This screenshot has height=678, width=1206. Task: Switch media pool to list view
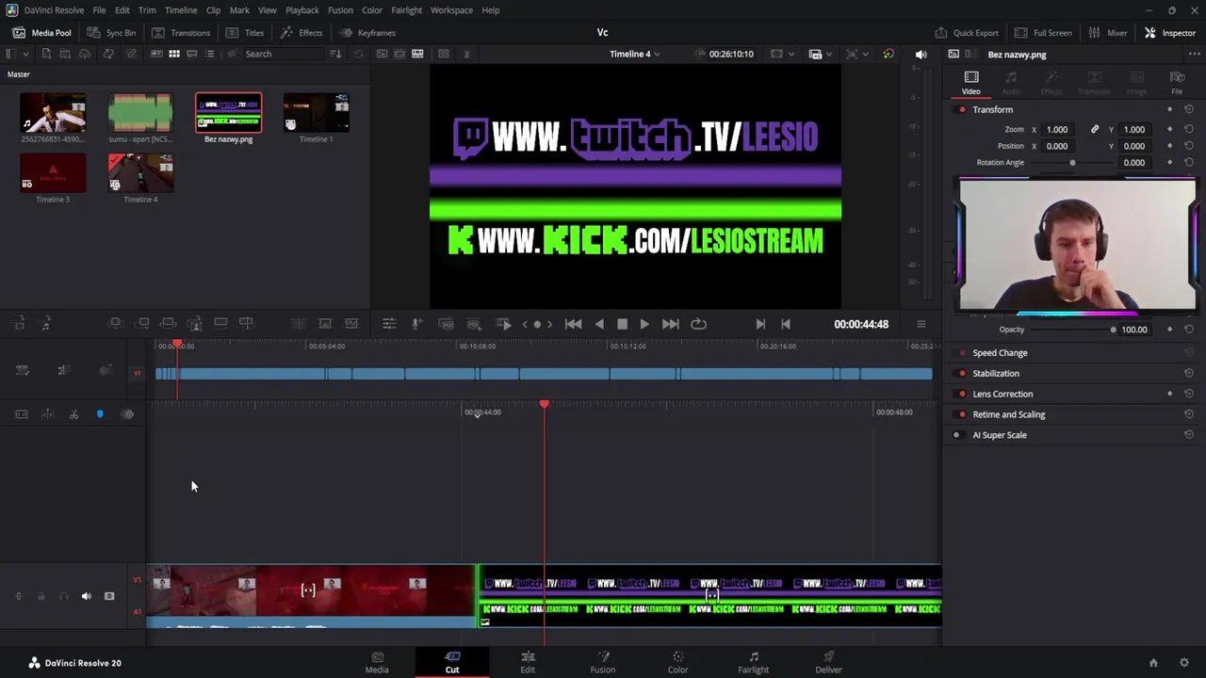click(x=209, y=54)
